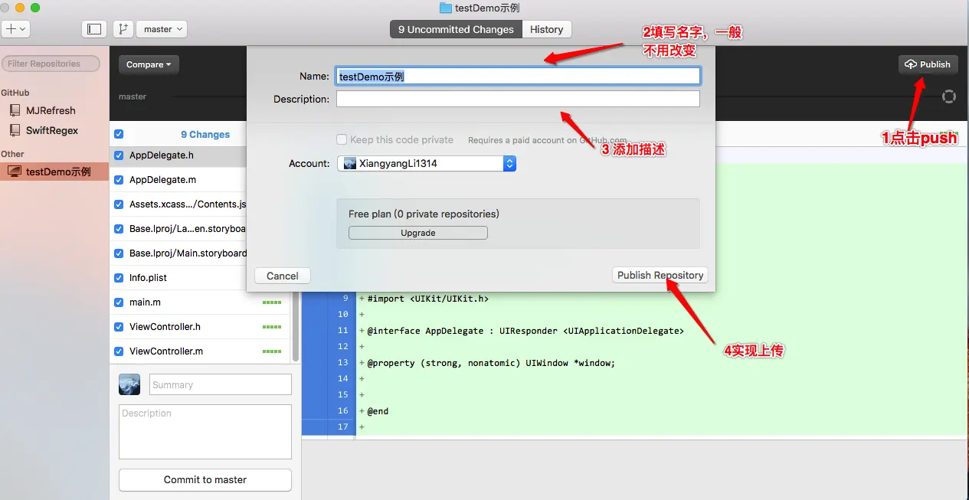Screen dimensions: 969x500
Task: Uncheck the AppDelegate.h file checkbox
Action: tap(119, 155)
